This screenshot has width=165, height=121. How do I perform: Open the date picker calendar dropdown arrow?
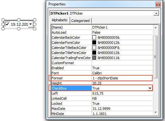click(31, 24)
